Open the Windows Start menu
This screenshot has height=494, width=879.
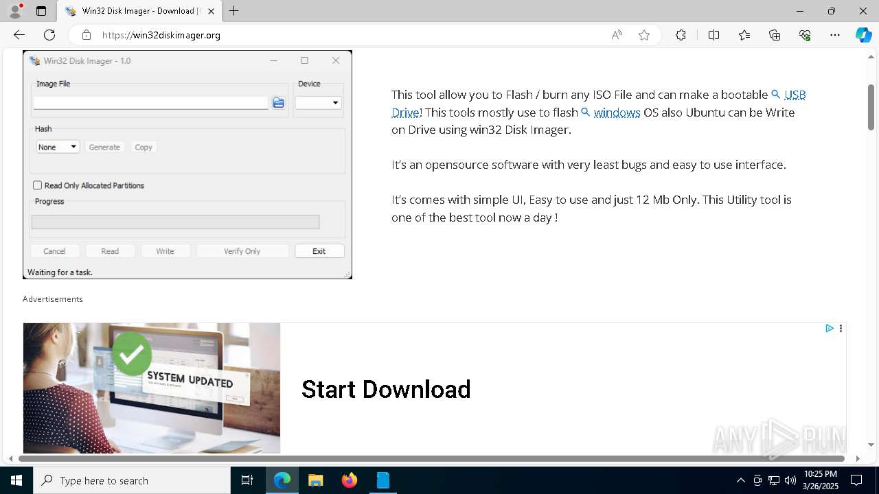[x=16, y=480]
